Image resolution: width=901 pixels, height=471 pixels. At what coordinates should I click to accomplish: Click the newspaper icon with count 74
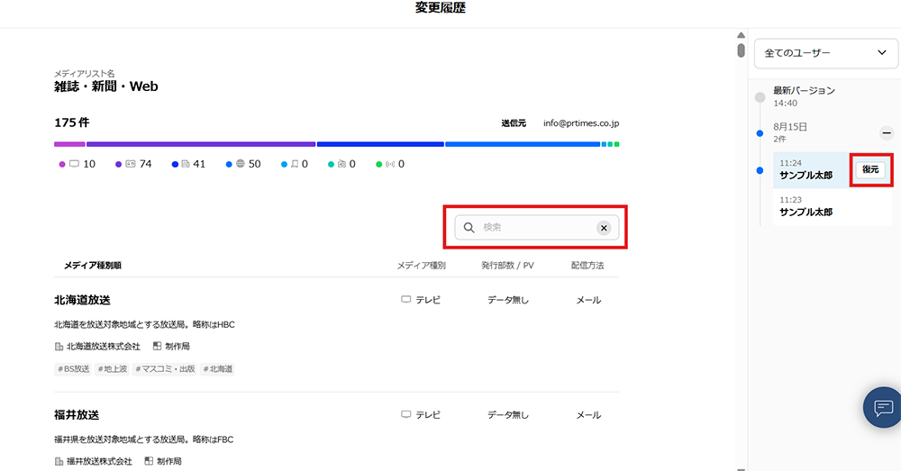coord(131,164)
